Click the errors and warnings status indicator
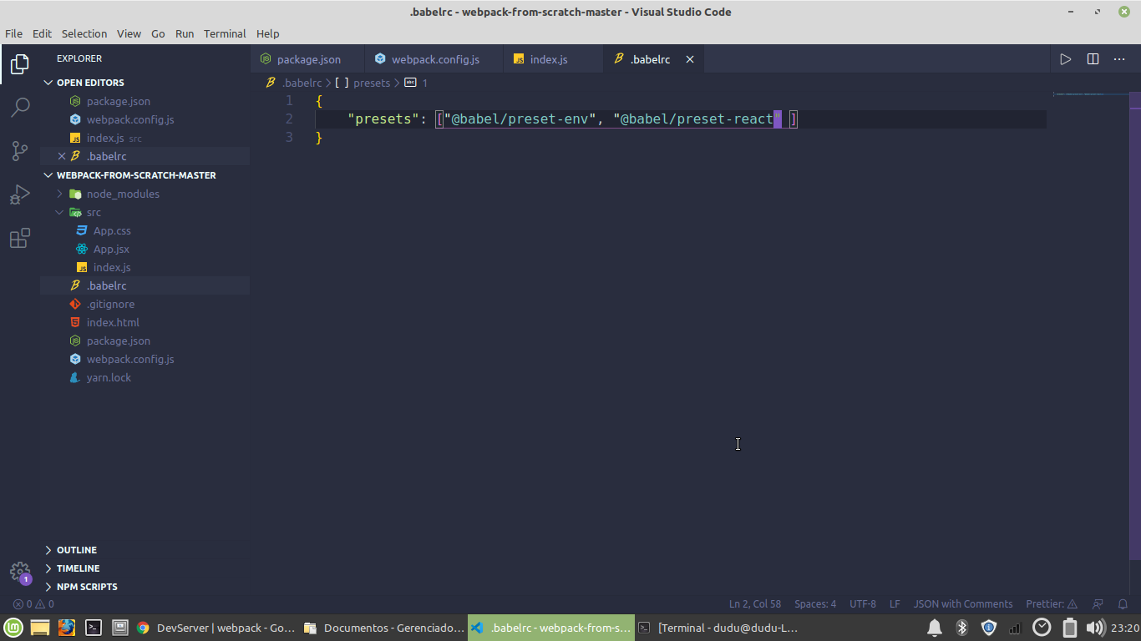This screenshot has height=641, width=1141. click(x=33, y=604)
